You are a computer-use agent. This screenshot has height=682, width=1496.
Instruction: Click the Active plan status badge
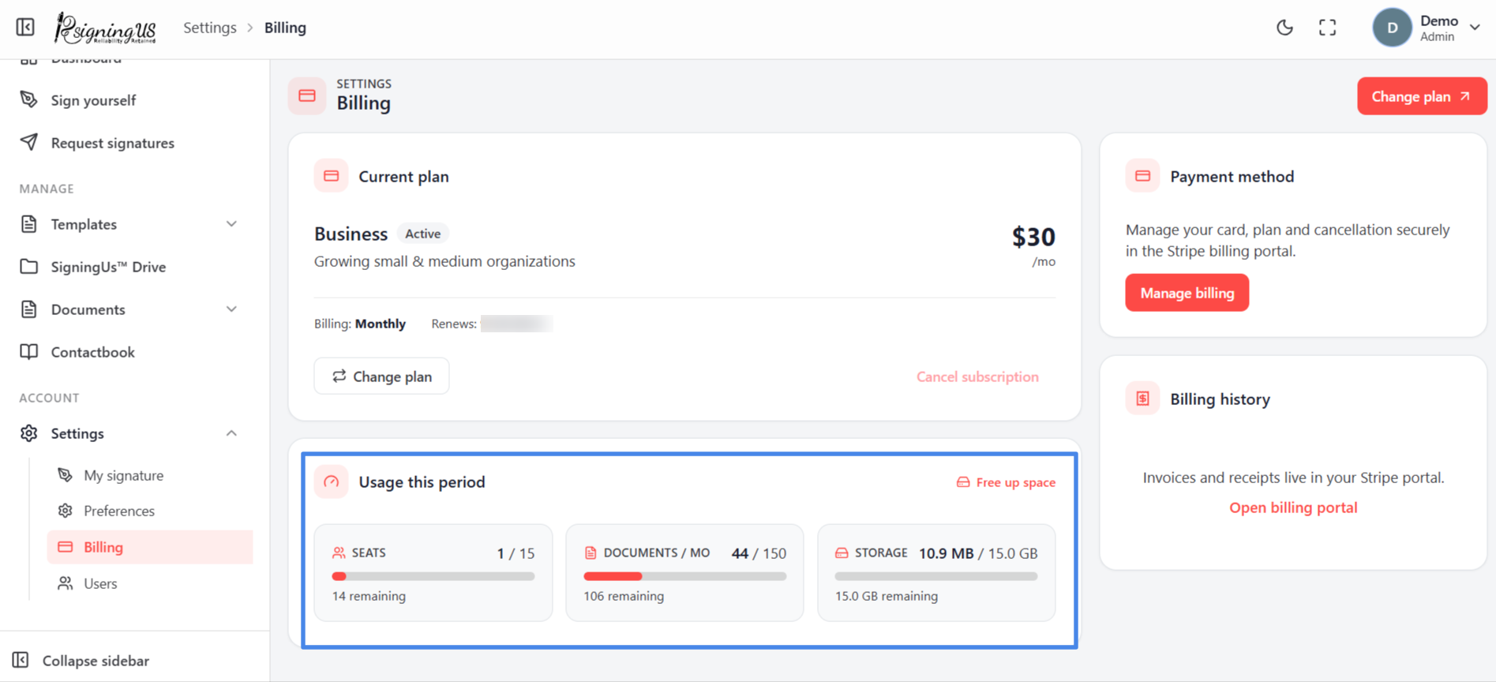tap(423, 234)
